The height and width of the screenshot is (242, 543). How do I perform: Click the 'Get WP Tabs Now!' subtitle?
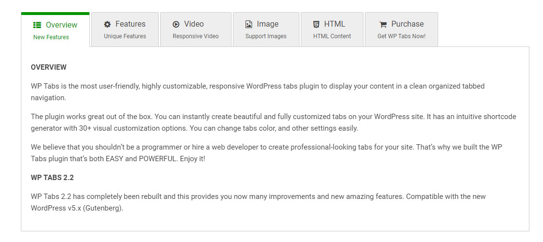click(x=401, y=36)
